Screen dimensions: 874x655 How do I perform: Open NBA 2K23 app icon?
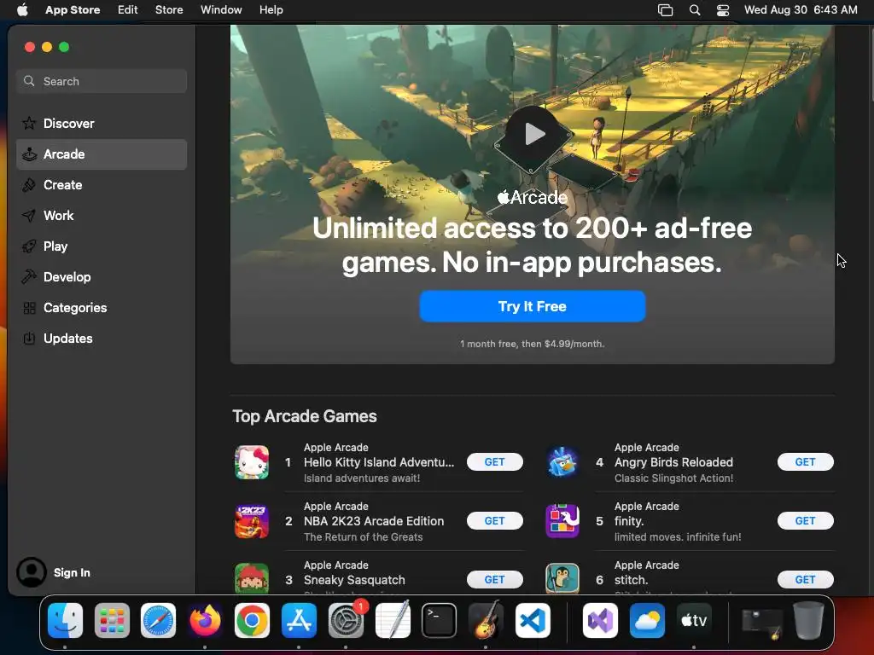tap(252, 521)
